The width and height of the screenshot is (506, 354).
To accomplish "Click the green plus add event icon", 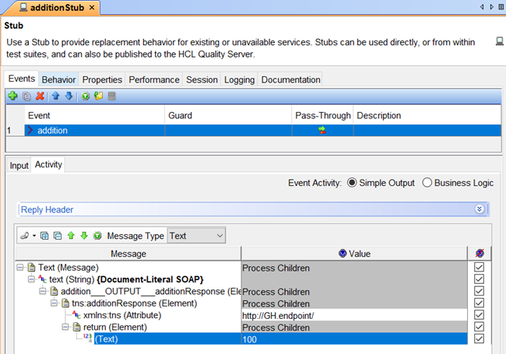I will click(x=12, y=96).
